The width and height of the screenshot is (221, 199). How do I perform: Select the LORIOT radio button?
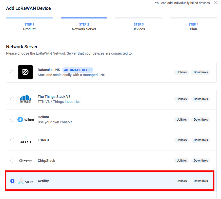[x=12, y=140]
